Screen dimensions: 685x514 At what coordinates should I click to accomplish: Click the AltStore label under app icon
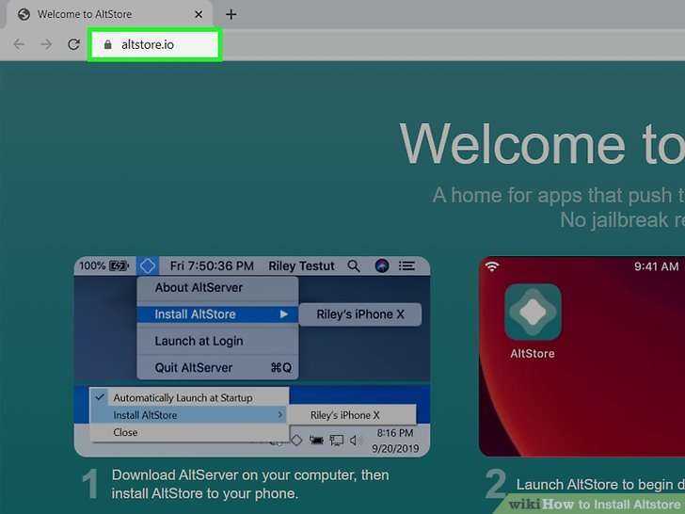[533, 353]
